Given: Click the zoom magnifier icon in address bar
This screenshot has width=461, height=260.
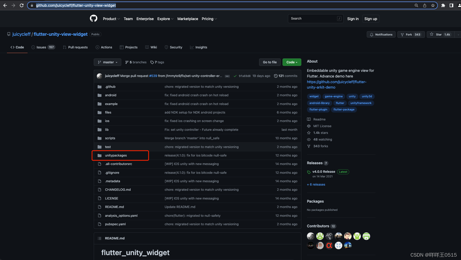Looking at the screenshot, I should pos(416,5).
